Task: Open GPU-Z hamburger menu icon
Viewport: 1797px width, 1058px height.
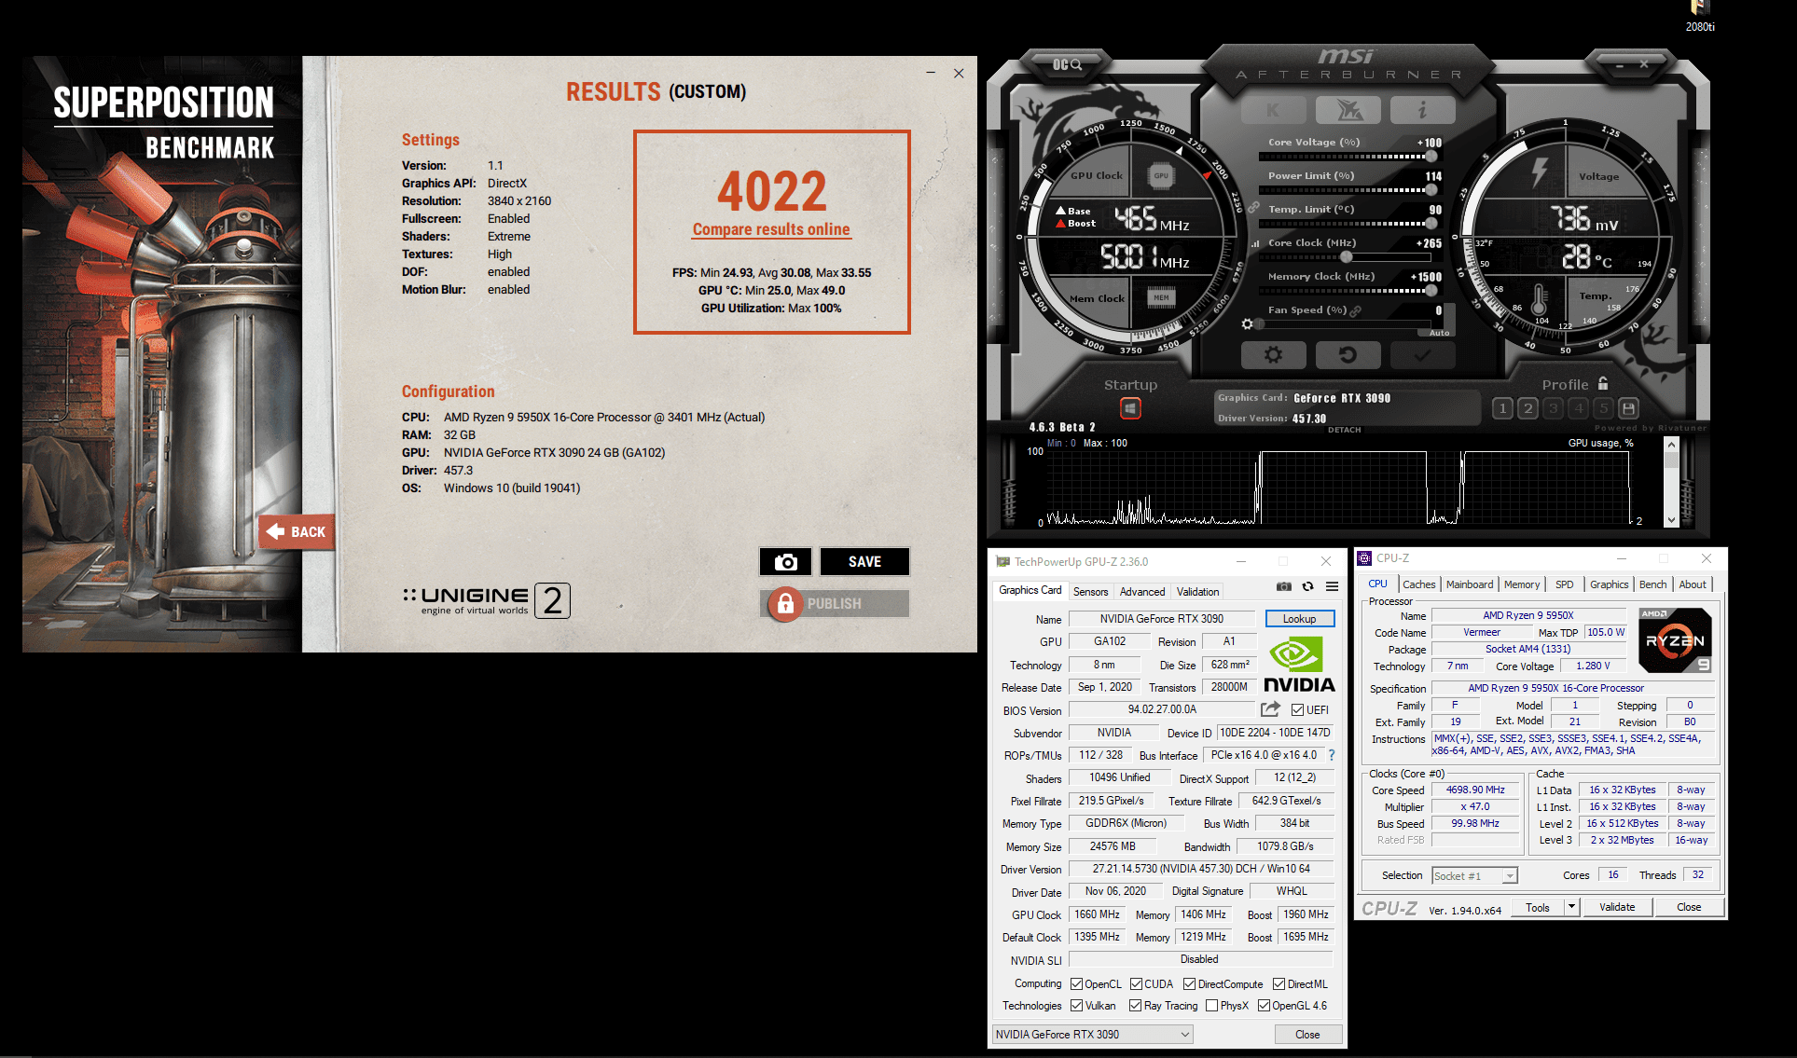Action: pos(1332,586)
